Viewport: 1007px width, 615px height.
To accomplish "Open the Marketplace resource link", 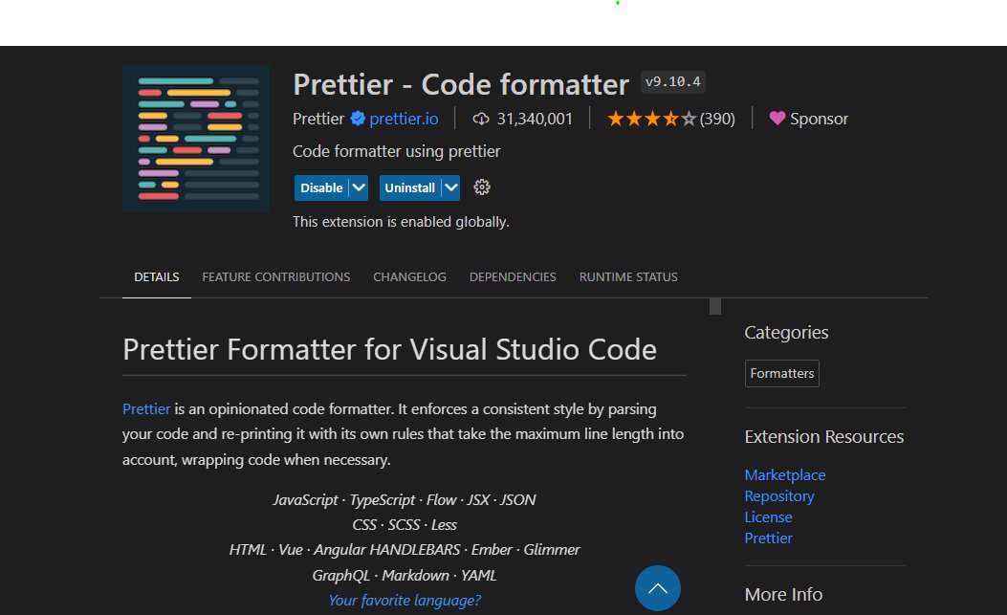I will click(785, 475).
